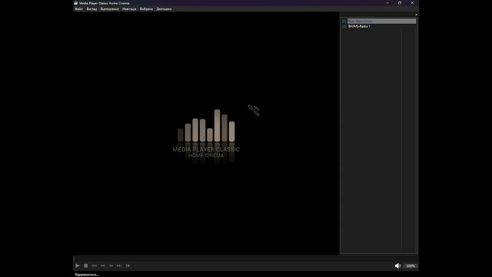Skip to the previous track
The width and height of the screenshot is (492, 277).
[x=94, y=265]
